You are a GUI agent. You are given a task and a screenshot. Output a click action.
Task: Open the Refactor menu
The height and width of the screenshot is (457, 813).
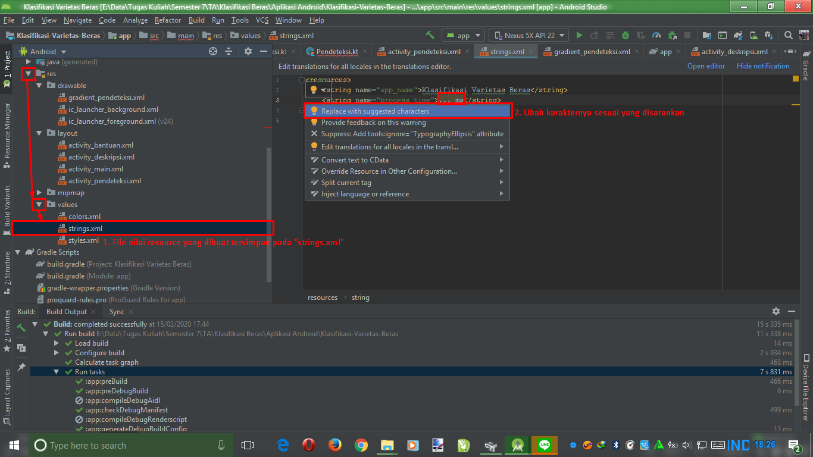[x=168, y=20]
